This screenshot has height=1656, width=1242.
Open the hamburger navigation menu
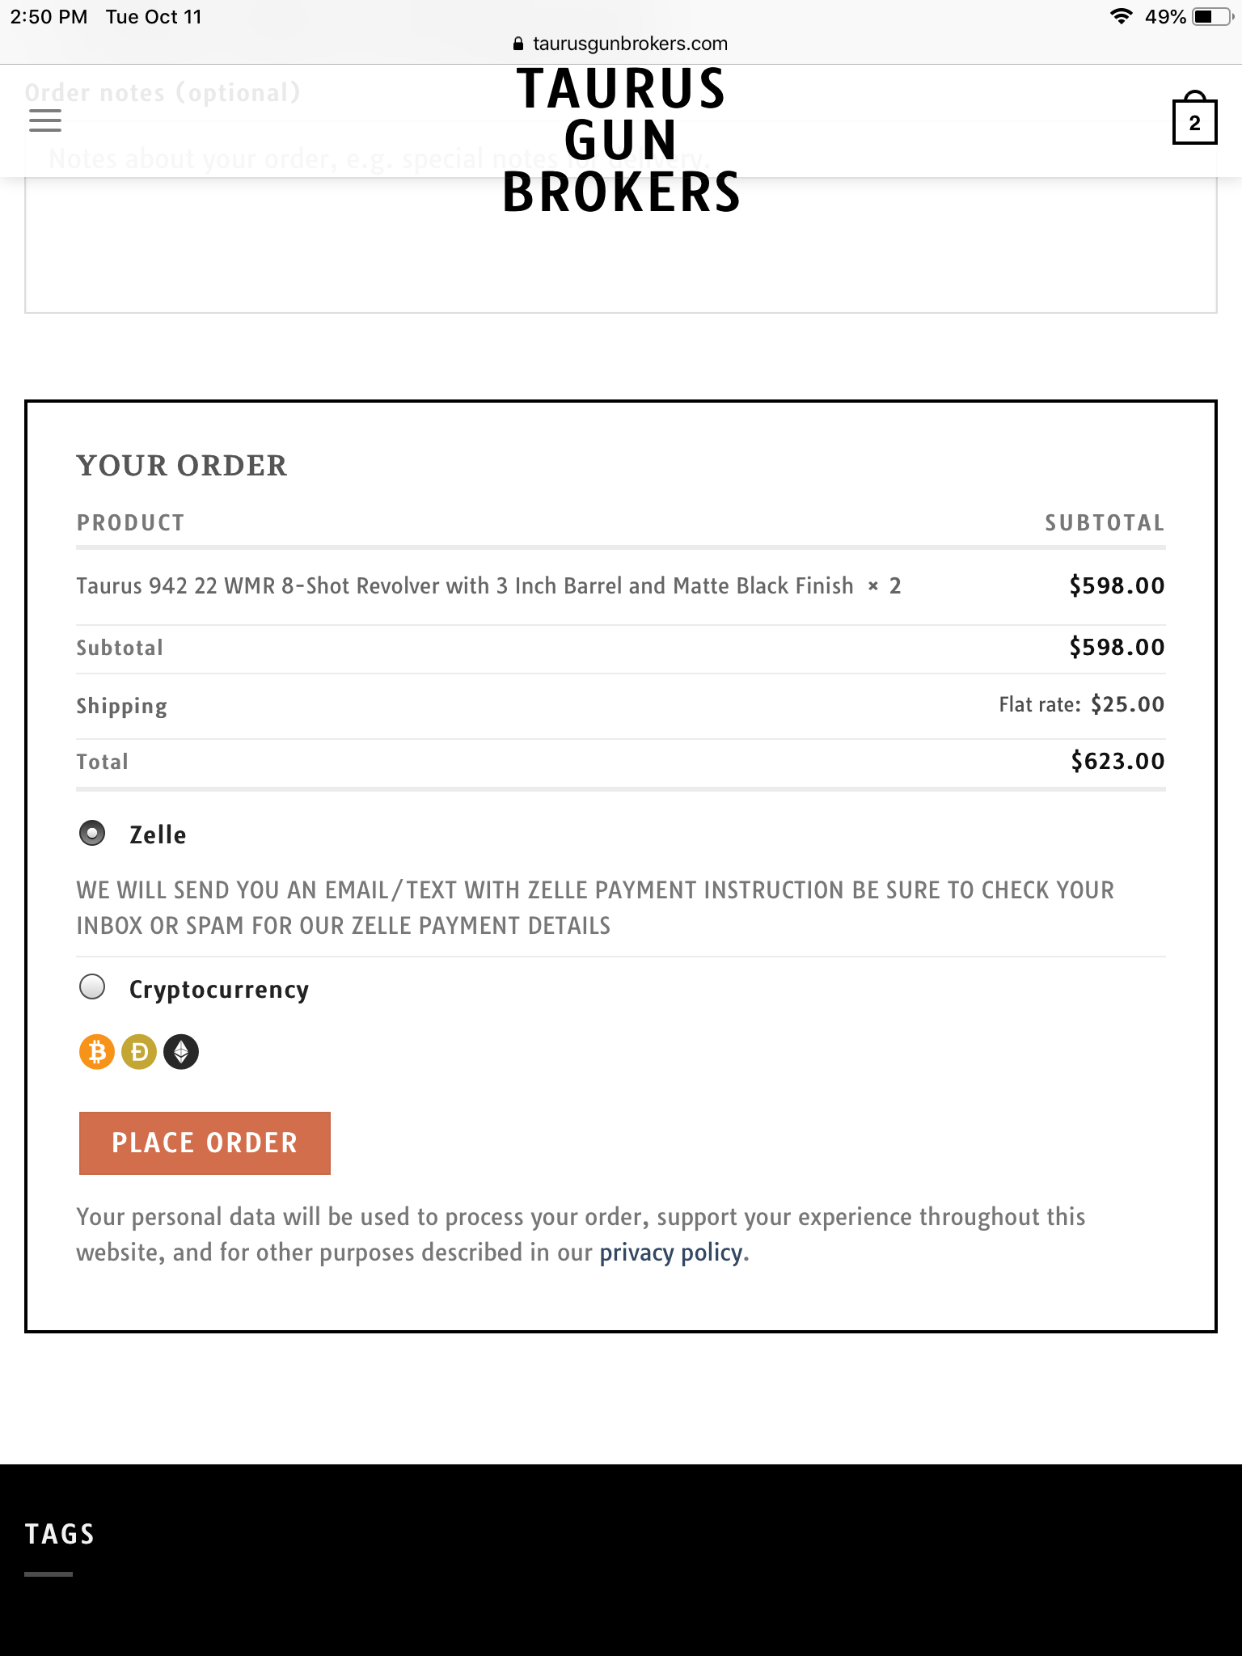[x=45, y=120]
